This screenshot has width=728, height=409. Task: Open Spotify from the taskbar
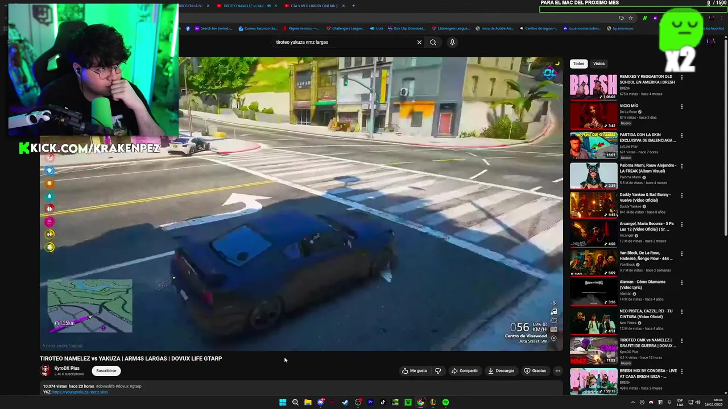pyautogui.click(x=445, y=402)
